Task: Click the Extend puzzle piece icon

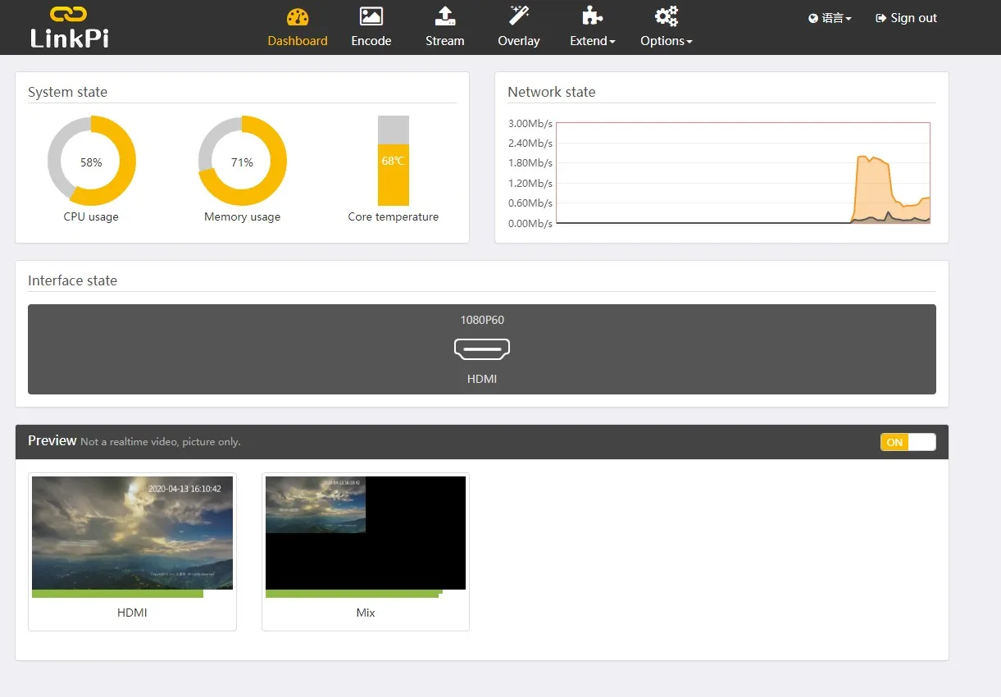Action: [592, 16]
